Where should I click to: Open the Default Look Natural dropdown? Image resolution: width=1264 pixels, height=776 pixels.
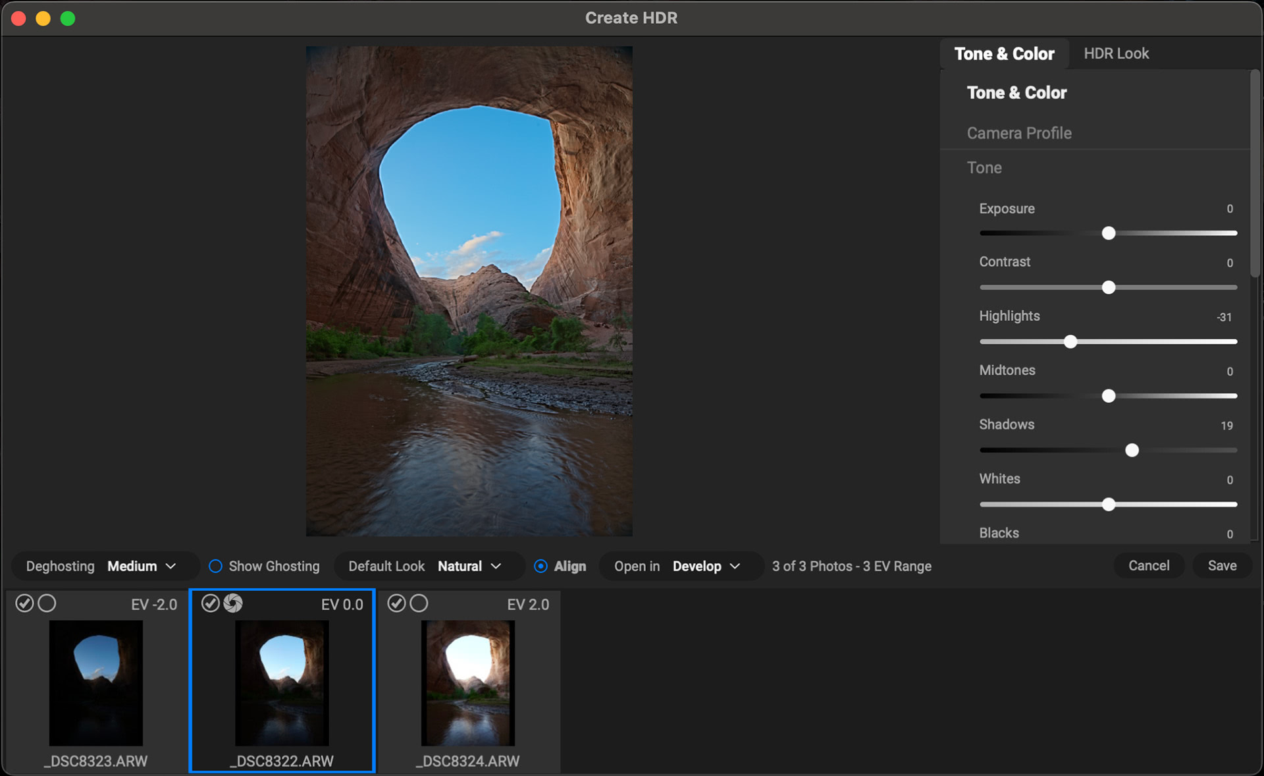coord(469,567)
